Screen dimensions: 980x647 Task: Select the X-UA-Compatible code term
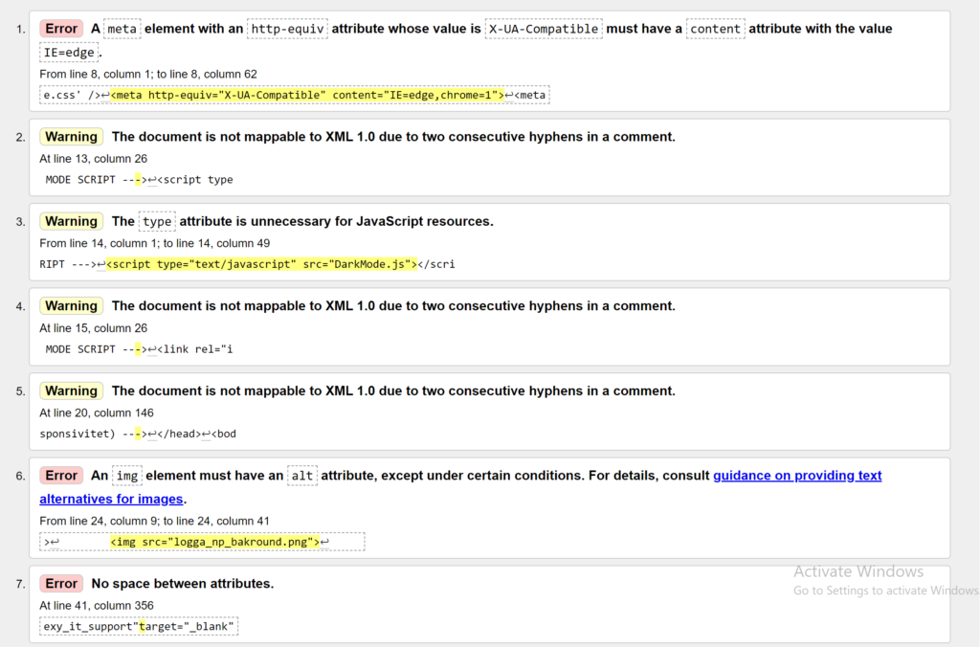point(544,29)
